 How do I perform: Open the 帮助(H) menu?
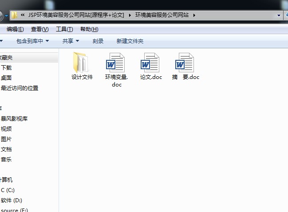(89, 29)
